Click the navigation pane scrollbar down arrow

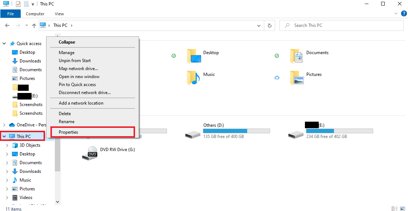pos(57,202)
